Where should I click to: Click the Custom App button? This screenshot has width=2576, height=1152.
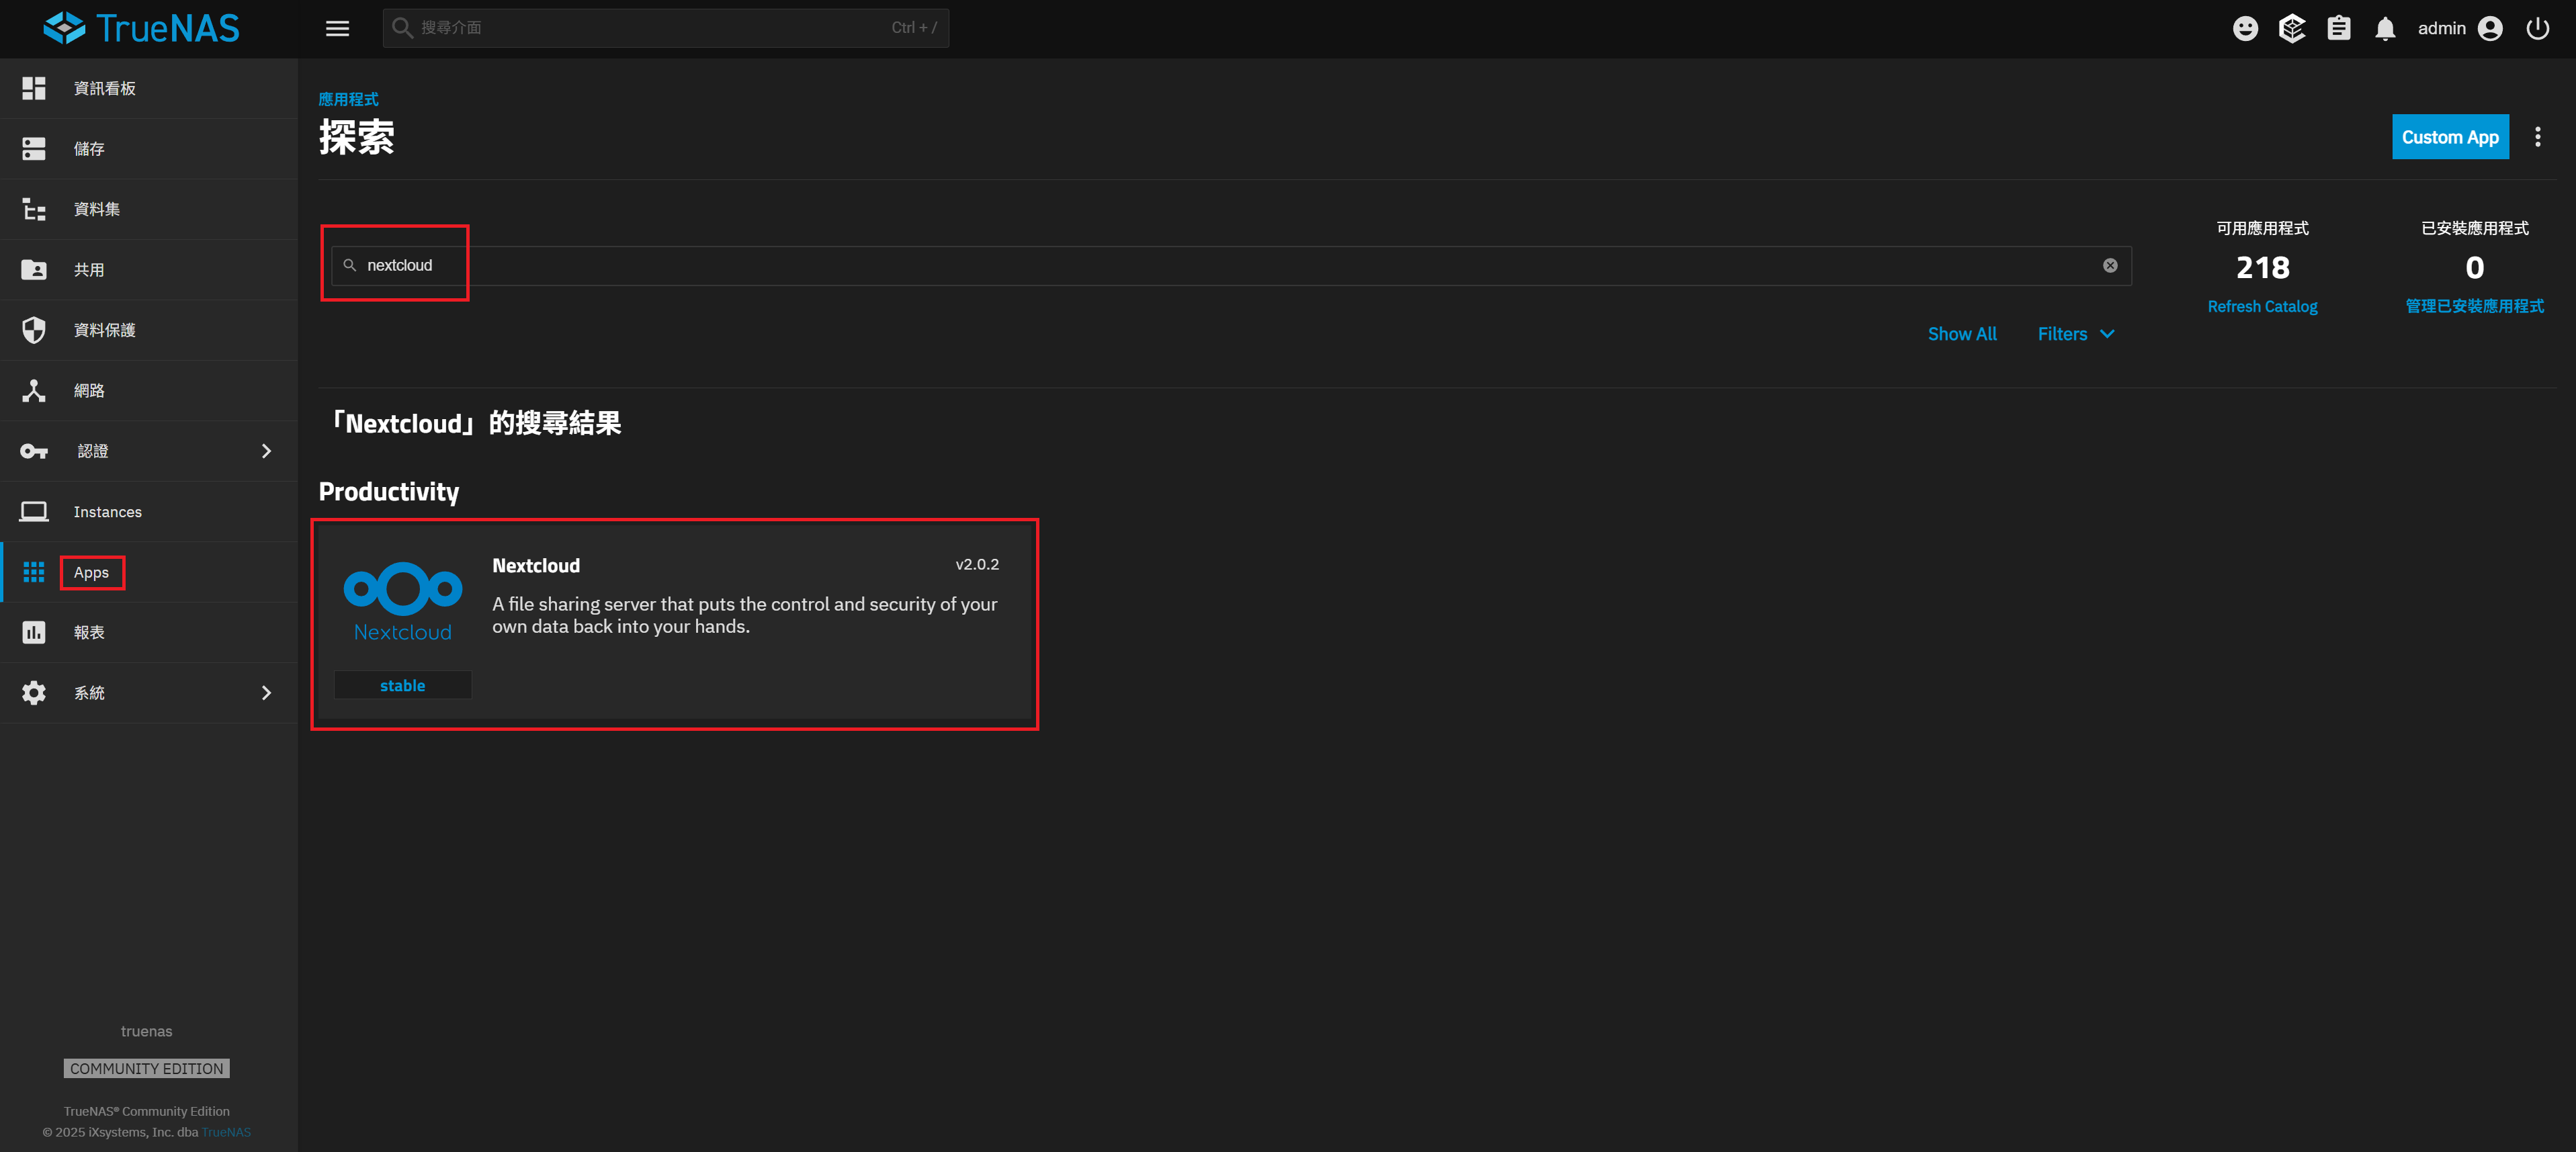tap(2450, 137)
